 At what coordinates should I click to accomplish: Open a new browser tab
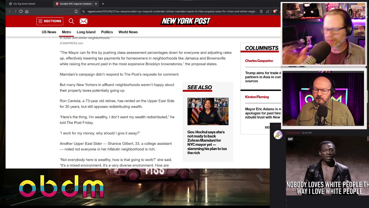tap(103, 4)
